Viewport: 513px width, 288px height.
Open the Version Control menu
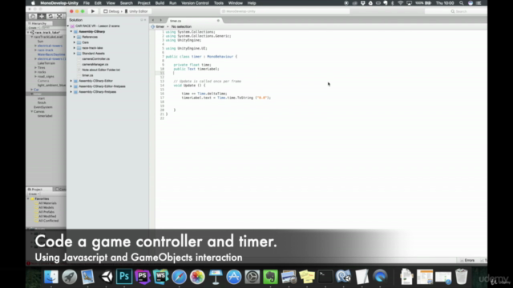pos(195,3)
